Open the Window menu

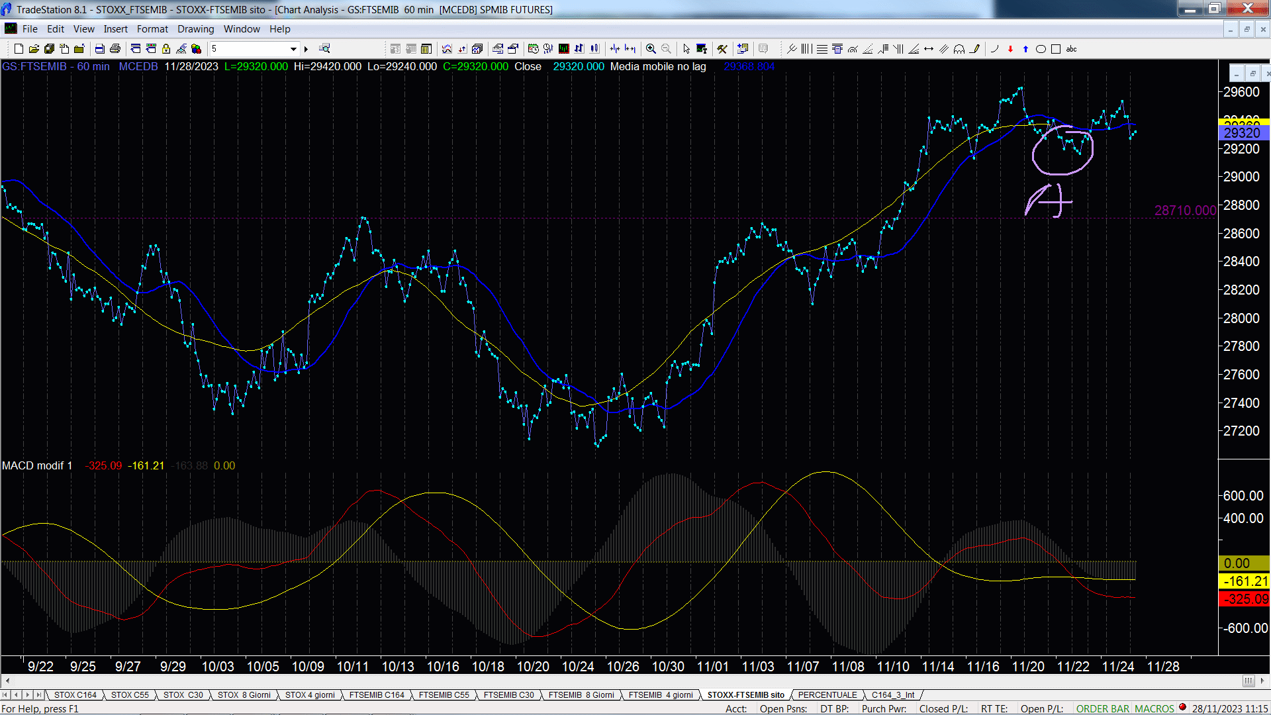(242, 29)
